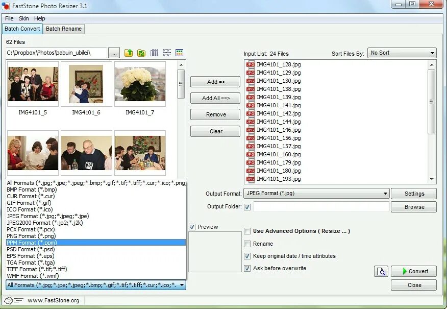Viewport: 447px width, 309px height.
Task: Click the conversion preview magnifier icon
Action: tap(381, 271)
